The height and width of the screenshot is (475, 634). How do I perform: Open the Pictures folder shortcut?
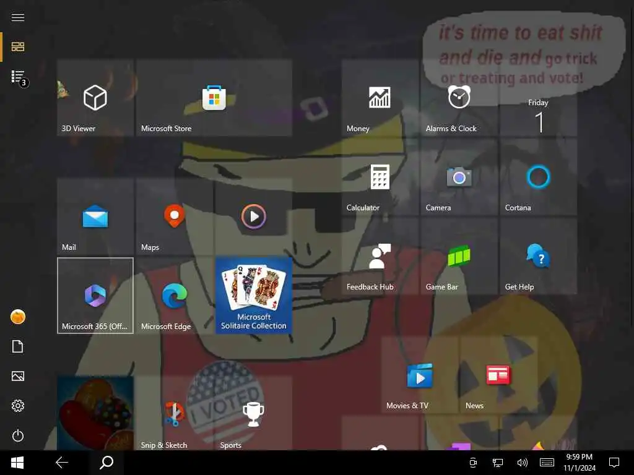[x=18, y=377]
